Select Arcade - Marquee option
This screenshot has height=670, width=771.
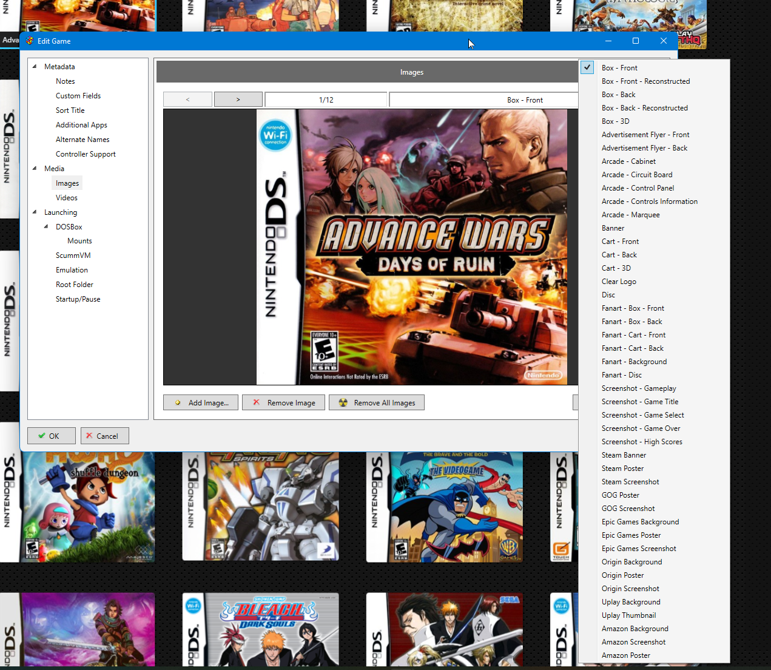(x=654, y=215)
